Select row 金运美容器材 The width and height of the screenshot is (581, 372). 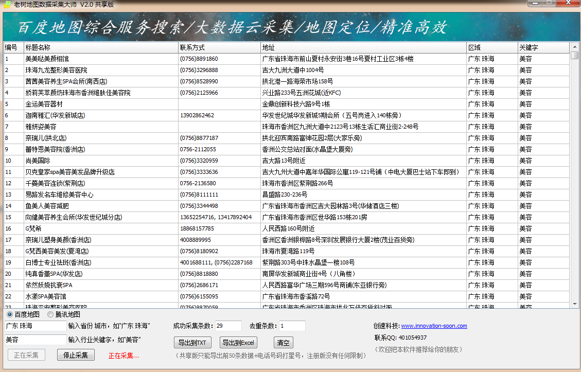[287, 104]
